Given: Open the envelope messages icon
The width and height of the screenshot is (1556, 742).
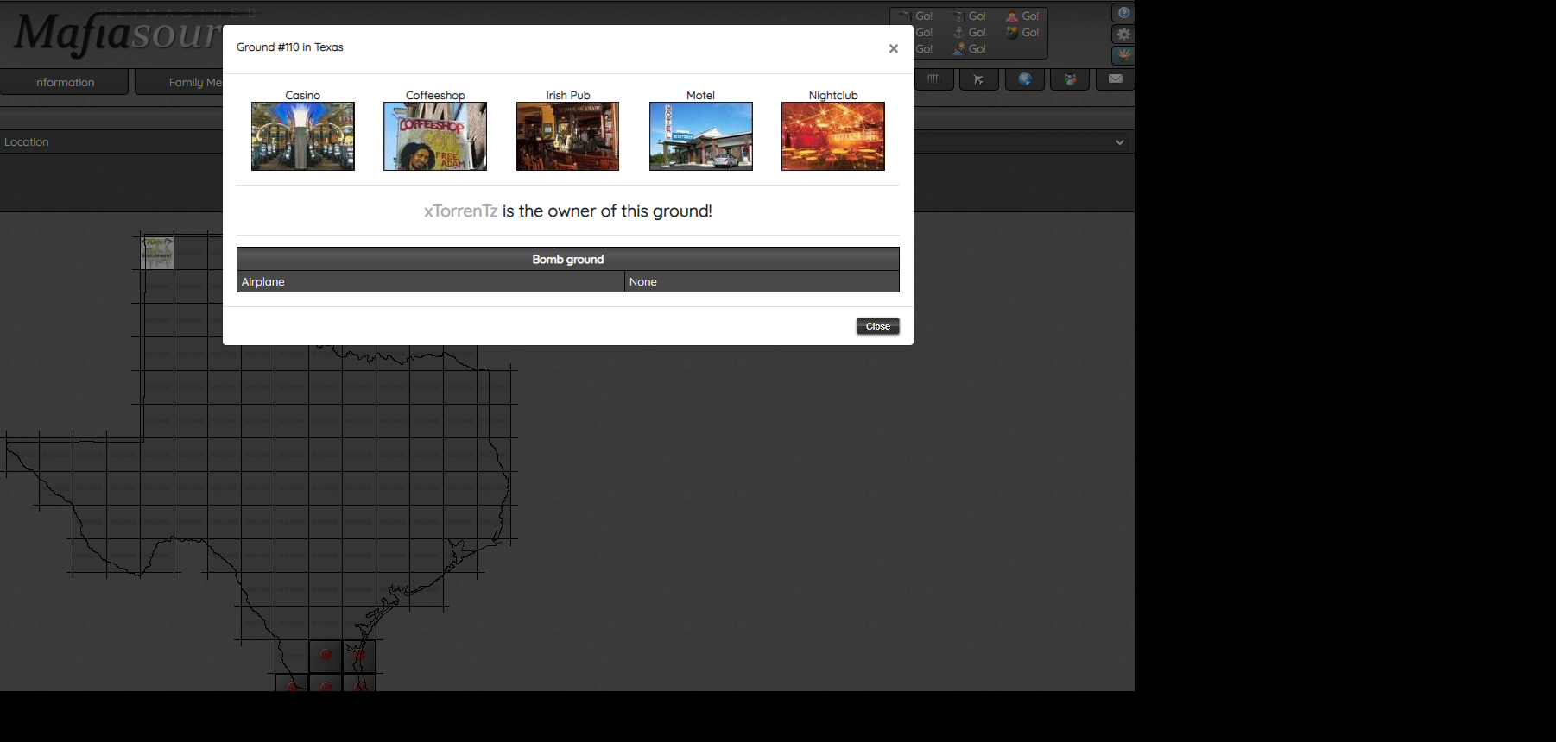Looking at the screenshot, I should [x=1115, y=79].
